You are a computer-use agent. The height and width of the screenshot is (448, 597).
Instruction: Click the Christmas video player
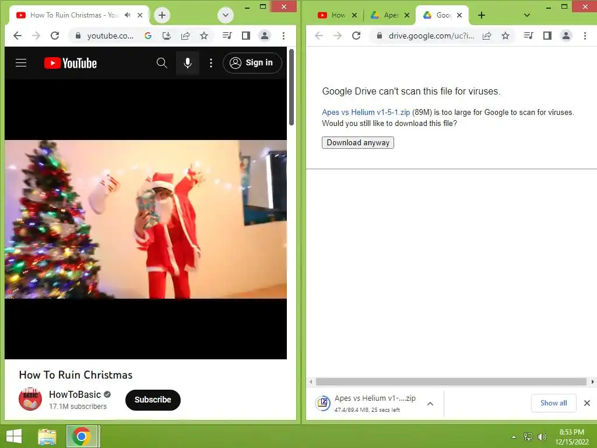point(145,219)
